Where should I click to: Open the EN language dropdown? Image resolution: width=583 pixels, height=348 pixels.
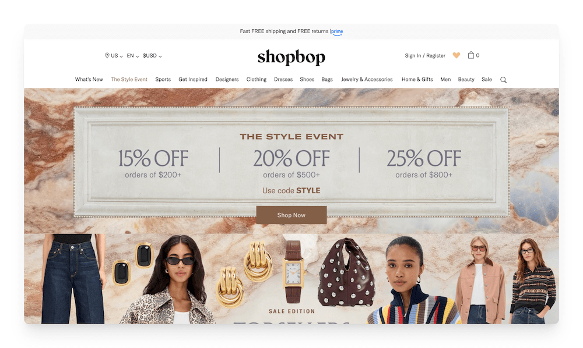[x=133, y=56]
